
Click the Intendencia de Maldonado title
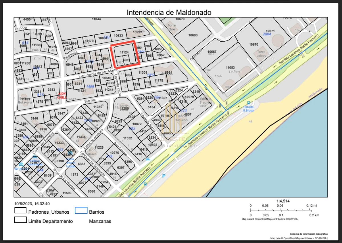pos(169,13)
